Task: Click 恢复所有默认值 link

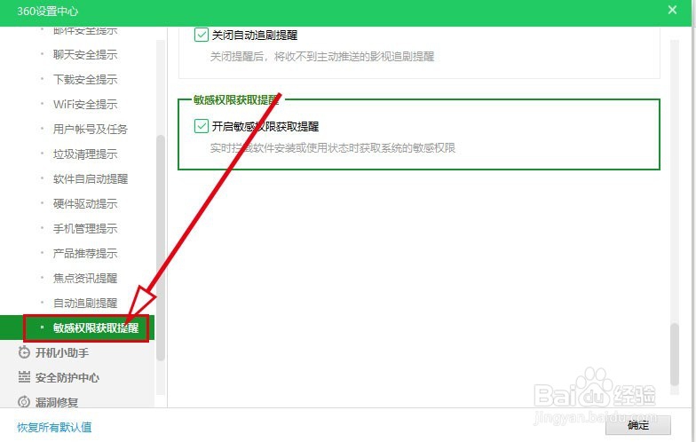Action: (54, 428)
